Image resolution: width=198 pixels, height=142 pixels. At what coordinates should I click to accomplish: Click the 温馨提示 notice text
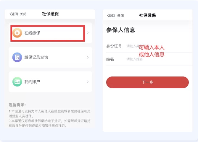(17, 105)
